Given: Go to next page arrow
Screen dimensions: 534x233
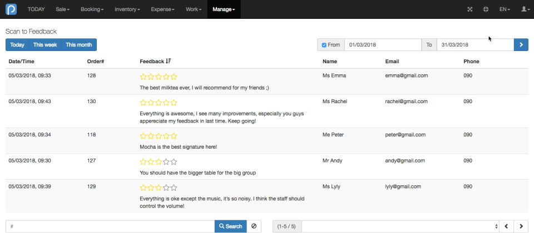Looking at the screenshot, I should click(521, 226).
